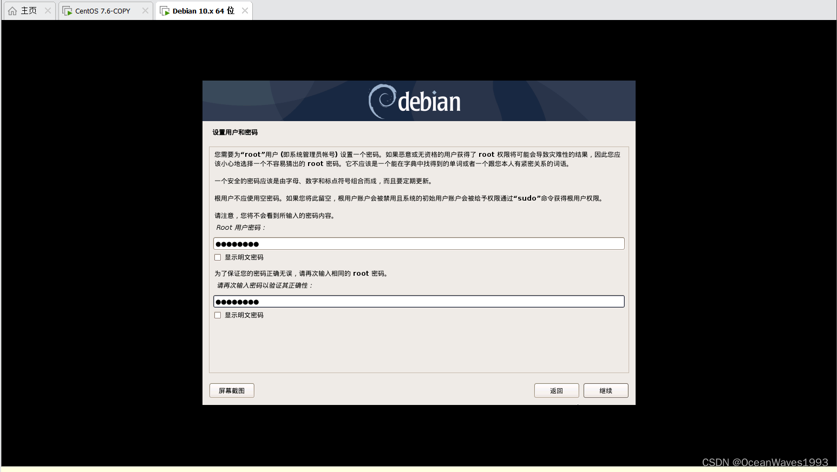Select the Debian 10.x 64 位 tab
Viewport: 837px width, 472px height.
(203, 11)
